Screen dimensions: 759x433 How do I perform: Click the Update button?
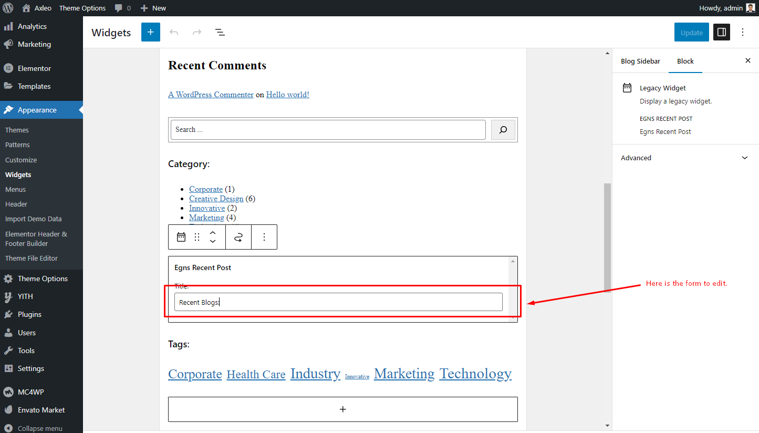[692, 32]
